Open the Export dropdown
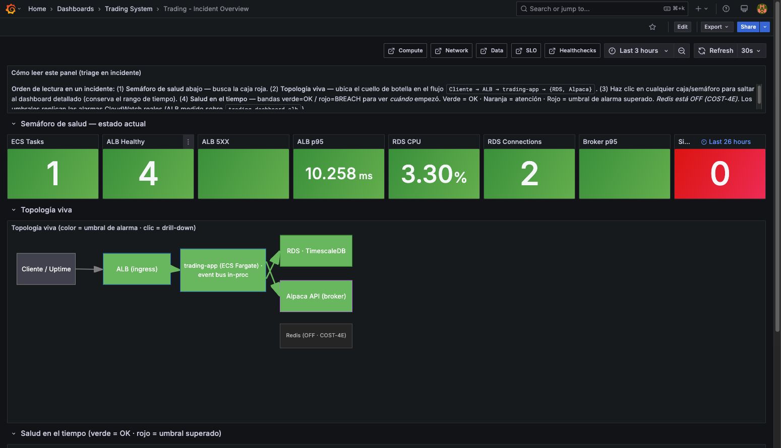The width and height of the screenshot is (781, 448). 716,27
